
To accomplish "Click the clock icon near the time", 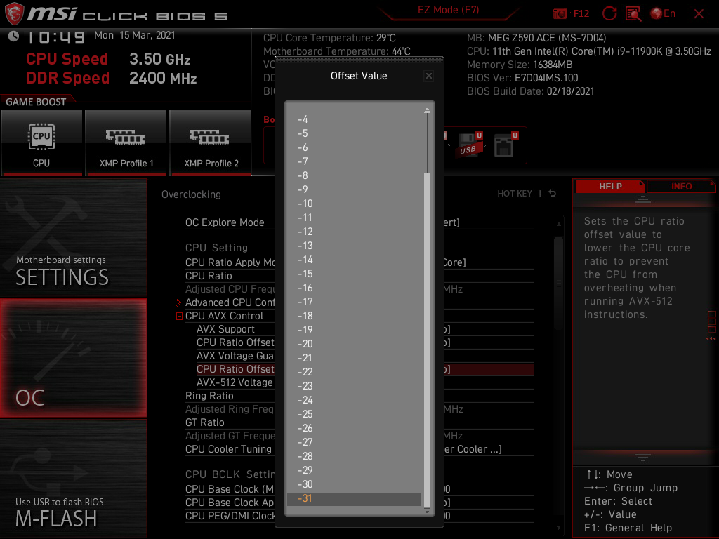I will click(14, 36).
